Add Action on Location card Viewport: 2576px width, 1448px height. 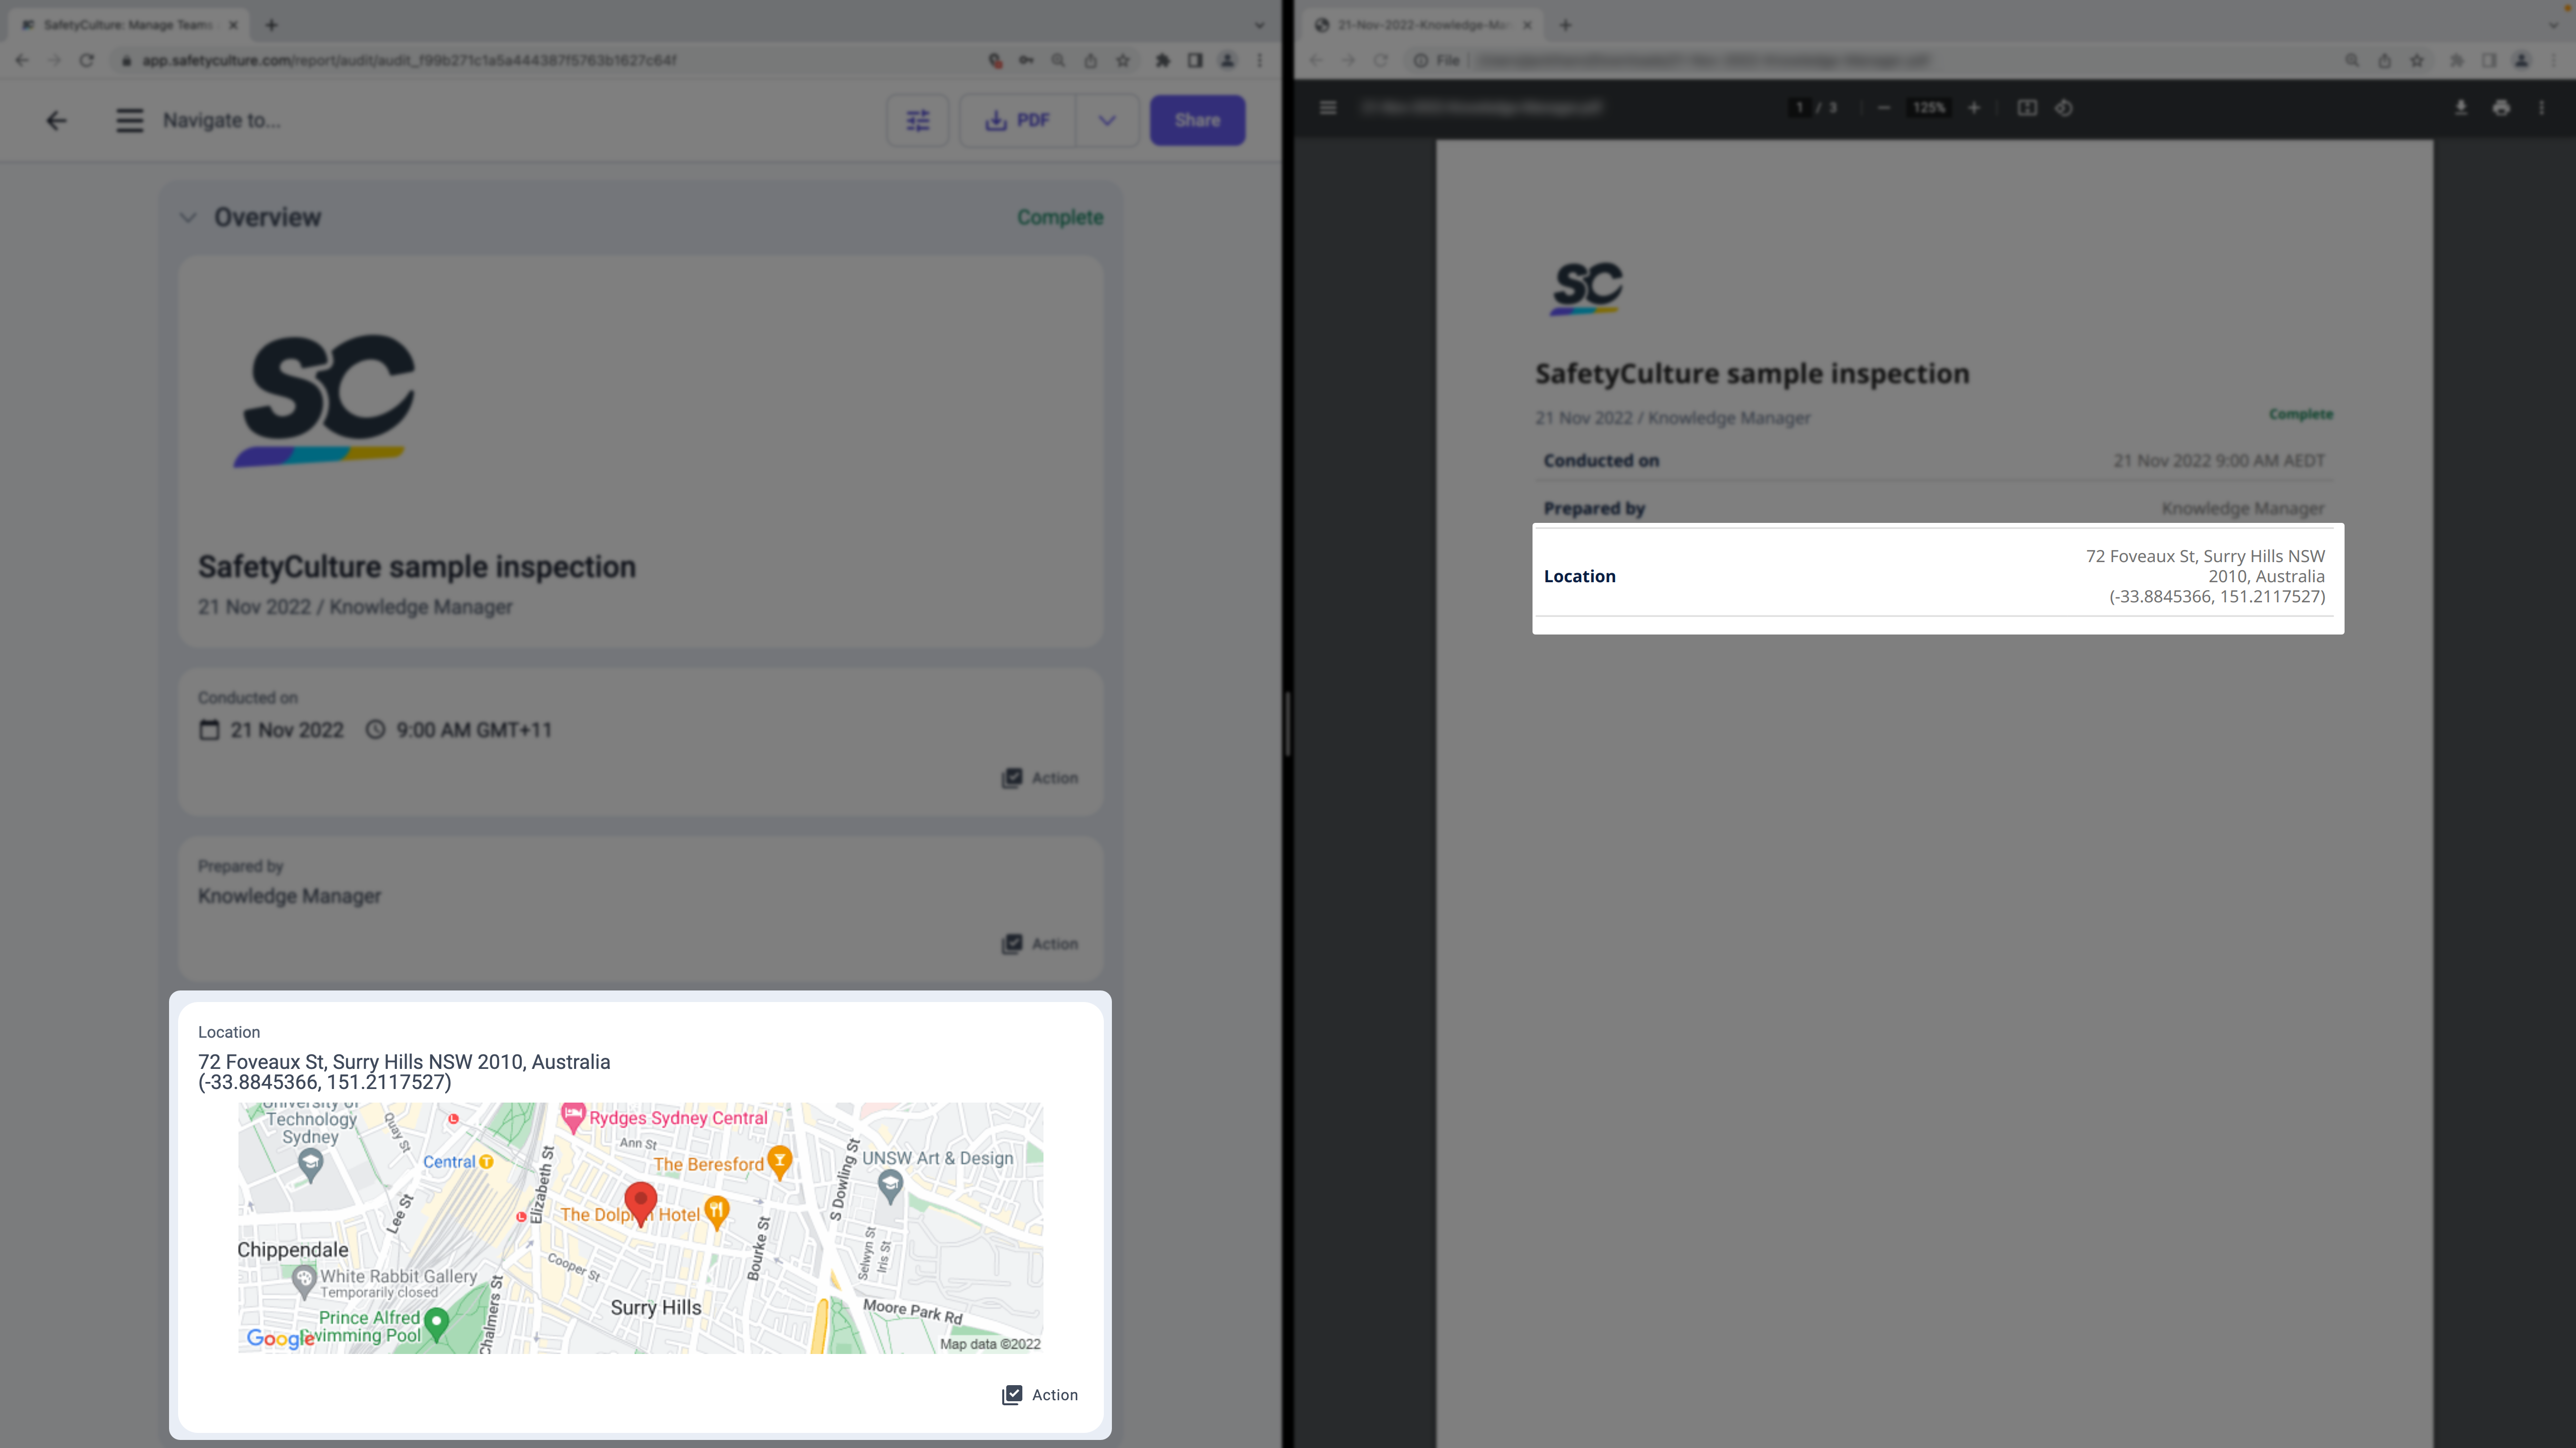(x=1040, y=1395)
